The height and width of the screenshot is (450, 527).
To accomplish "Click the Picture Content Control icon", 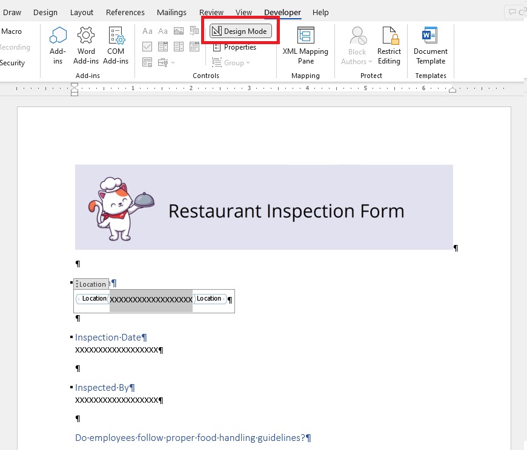I will pos(179,31).
